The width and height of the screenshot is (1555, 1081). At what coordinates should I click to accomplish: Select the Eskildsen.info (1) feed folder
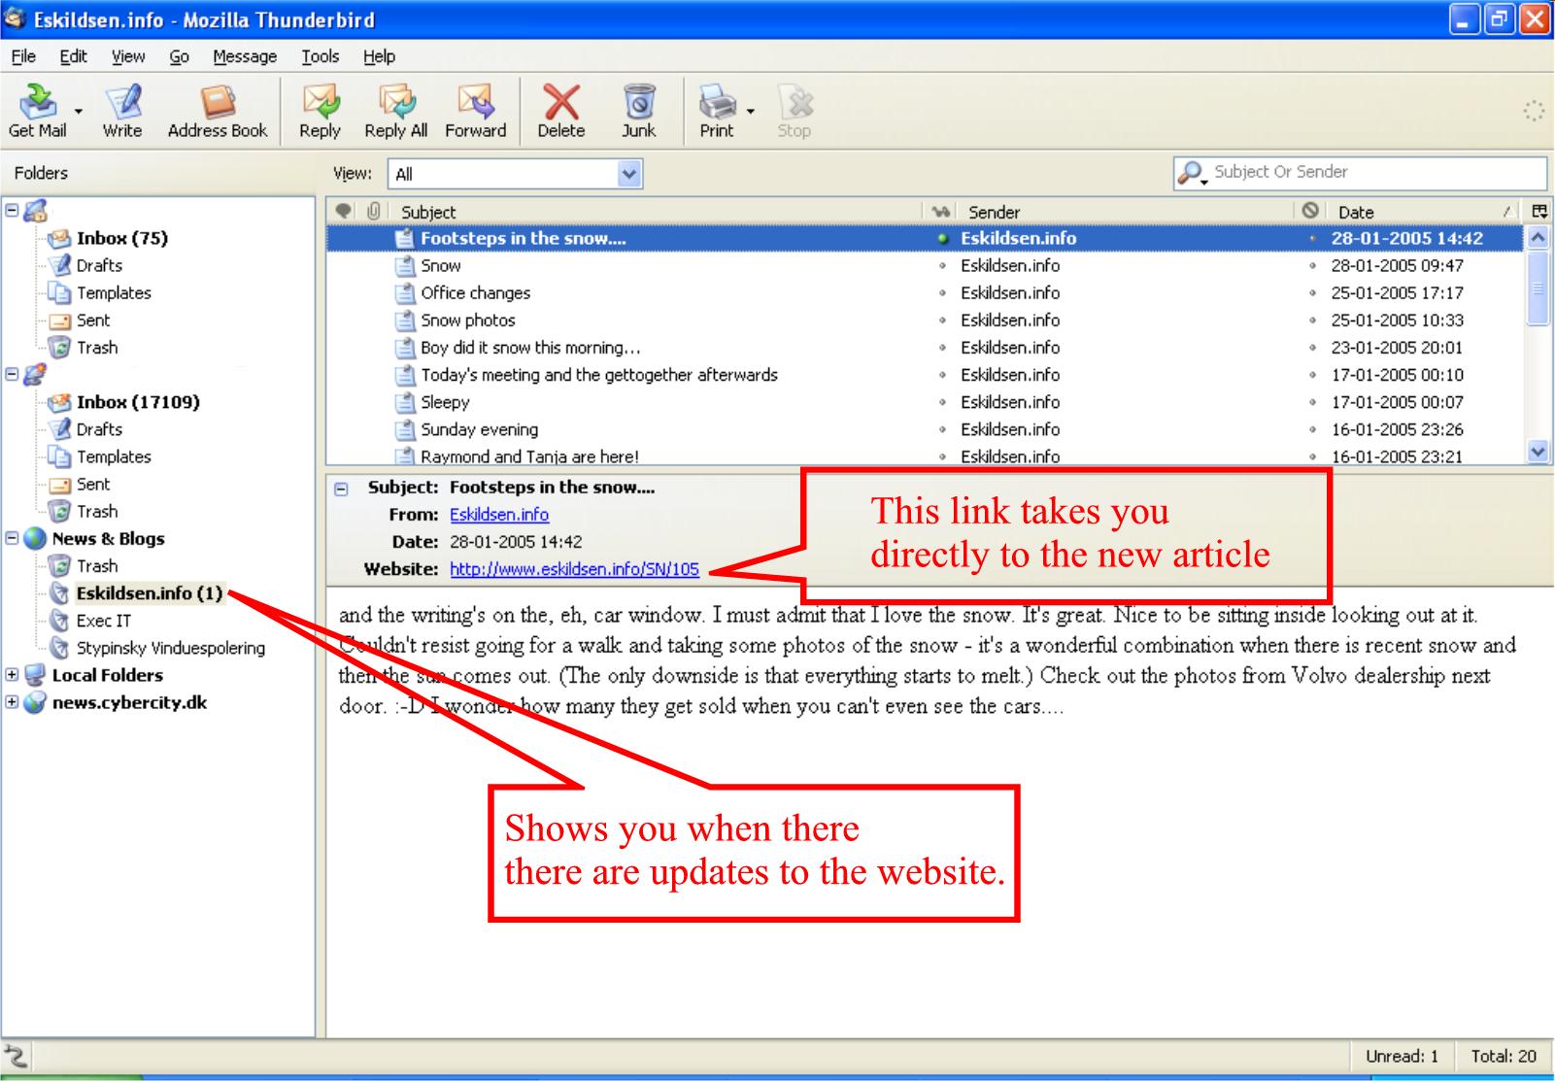tap(150, 593)
